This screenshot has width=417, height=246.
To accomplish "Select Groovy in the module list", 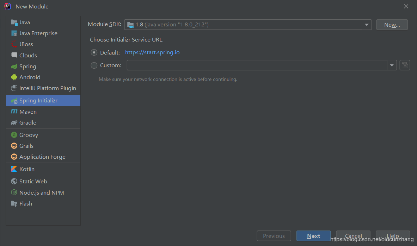I will click(x=43, y=135).
